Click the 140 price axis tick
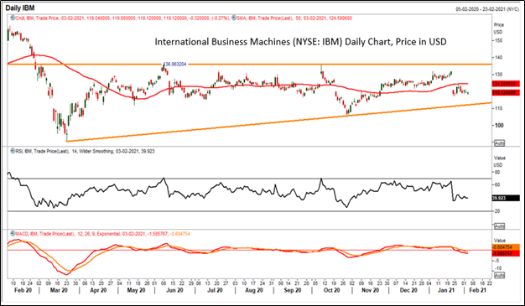525x306 pixels. pyautogui.click(x=498, y=58)
